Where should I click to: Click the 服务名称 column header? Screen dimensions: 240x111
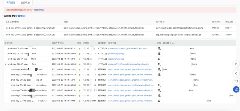tap(112, 43)
